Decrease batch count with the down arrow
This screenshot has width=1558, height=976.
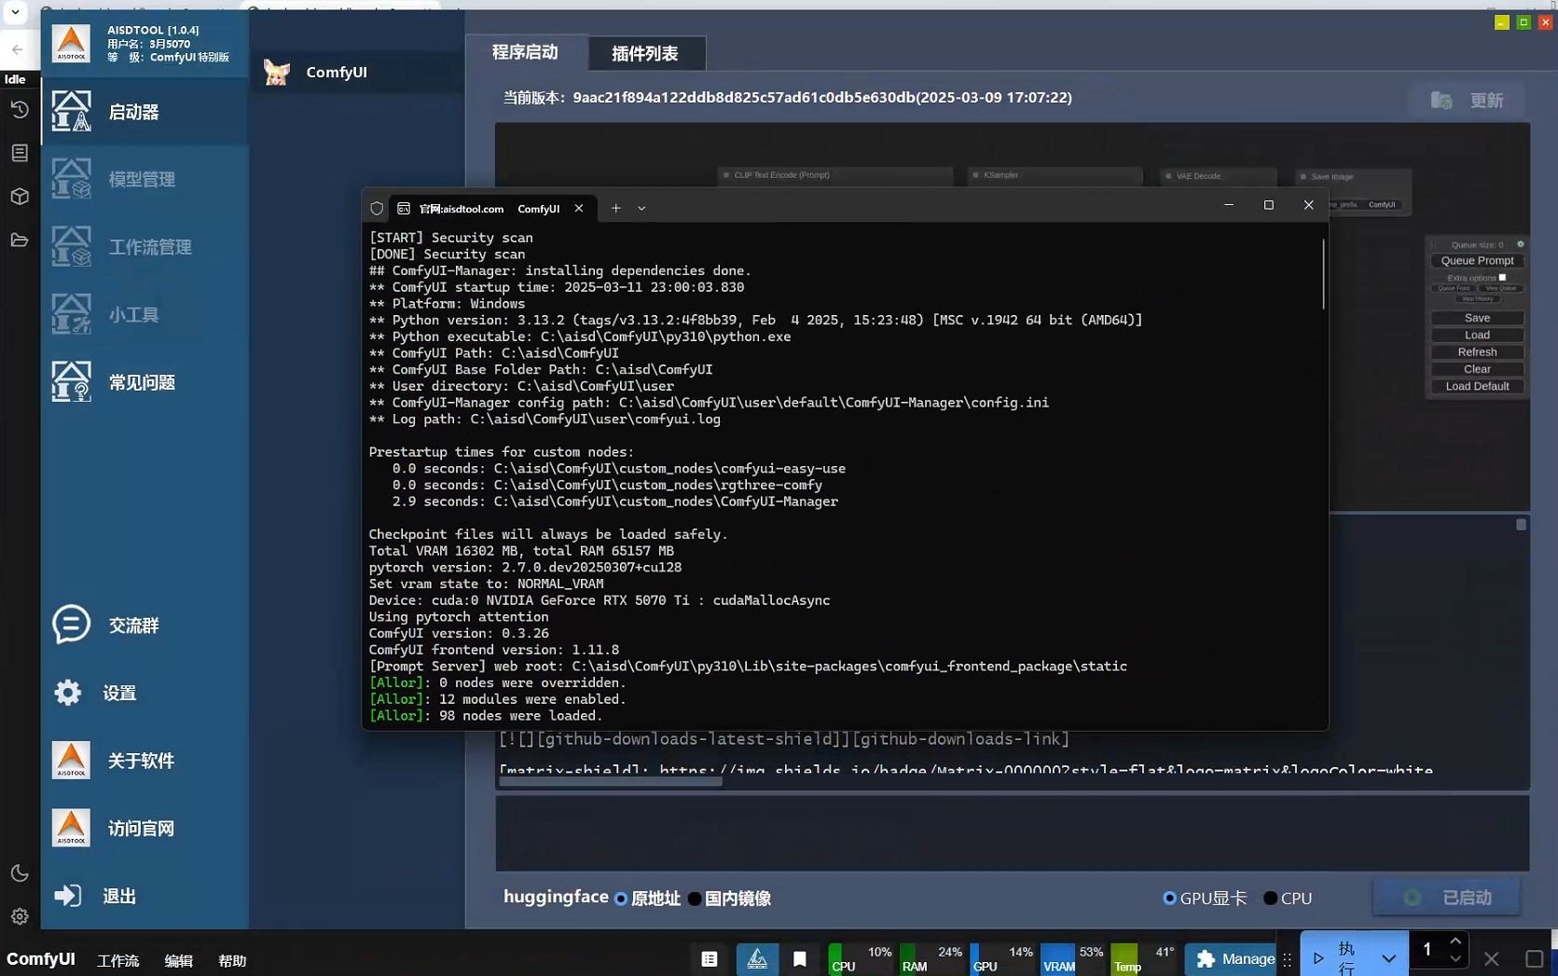[1455, 959]
